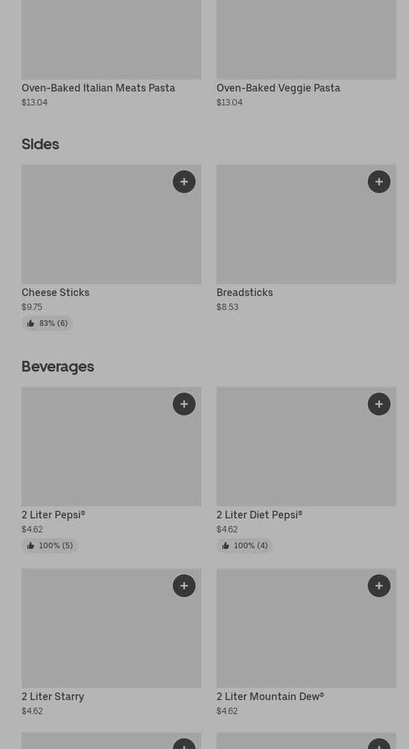
Task: Add Cheese Sticks with plus icon
Action: [184, 182]
